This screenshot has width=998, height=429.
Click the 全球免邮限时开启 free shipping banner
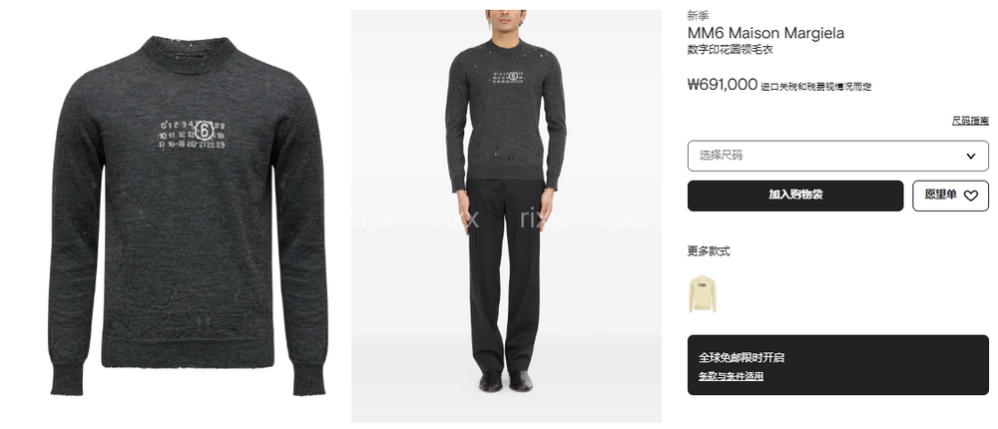click(x=837, y=365)
